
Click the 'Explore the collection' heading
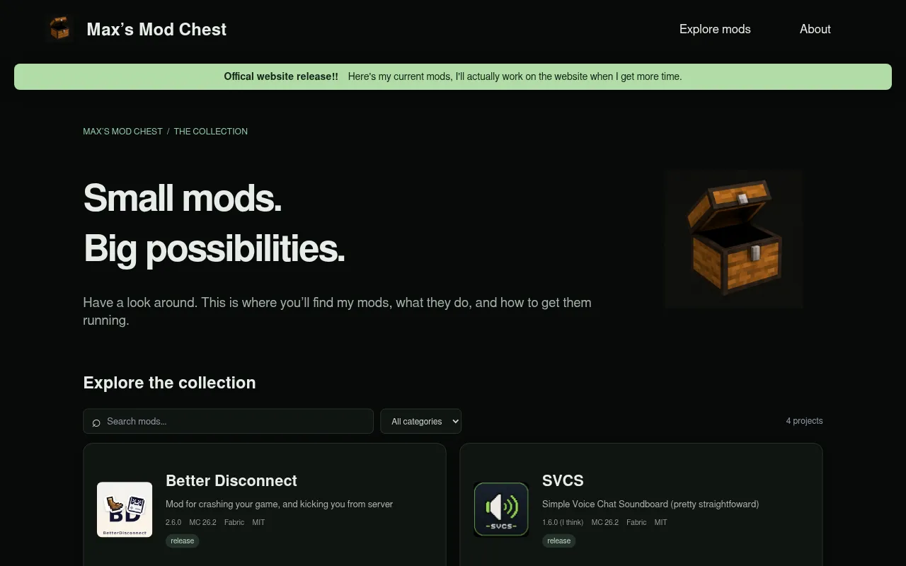point(169,383)
